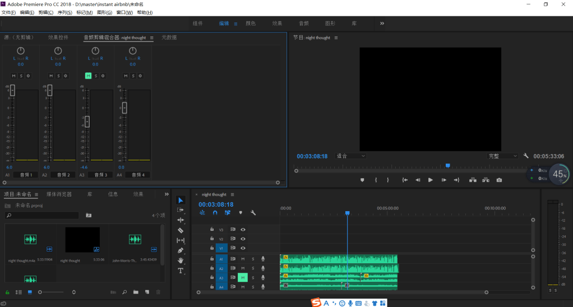Viewport: 573px width, 307px height.
Task: Select the Razor tool in the toolbar
Action: tap(181, 230)
